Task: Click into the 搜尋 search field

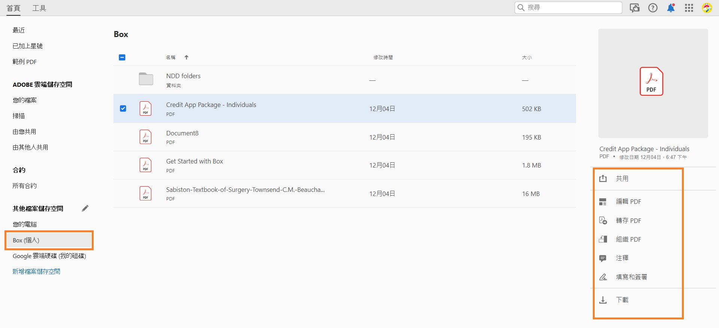Action: 573,7
